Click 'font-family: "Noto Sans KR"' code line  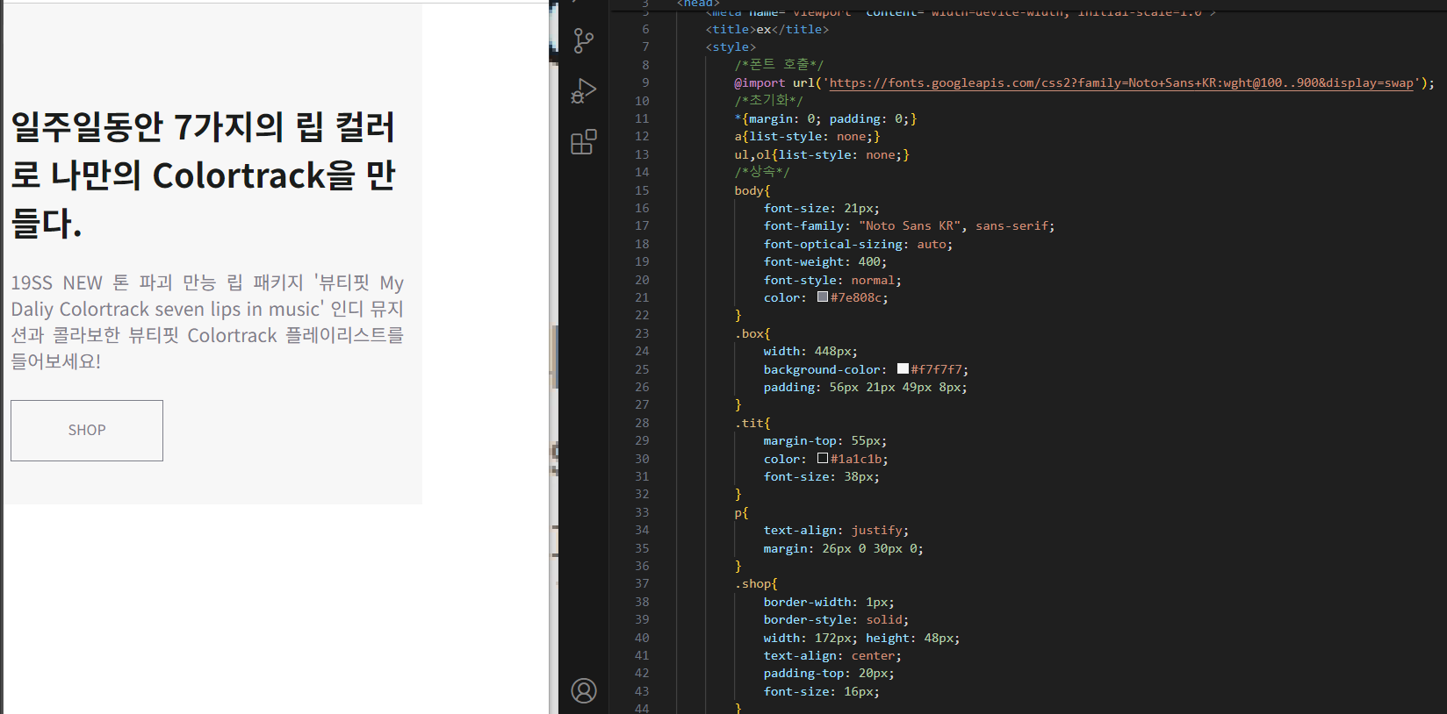tap(909, 226)
